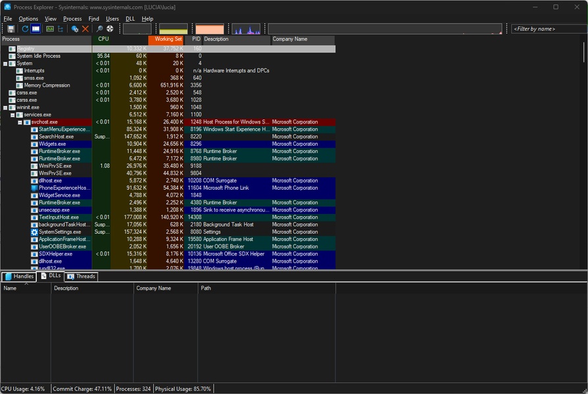
Task: Click the Refresh Now toolbar icon
Action: point(25,29)
